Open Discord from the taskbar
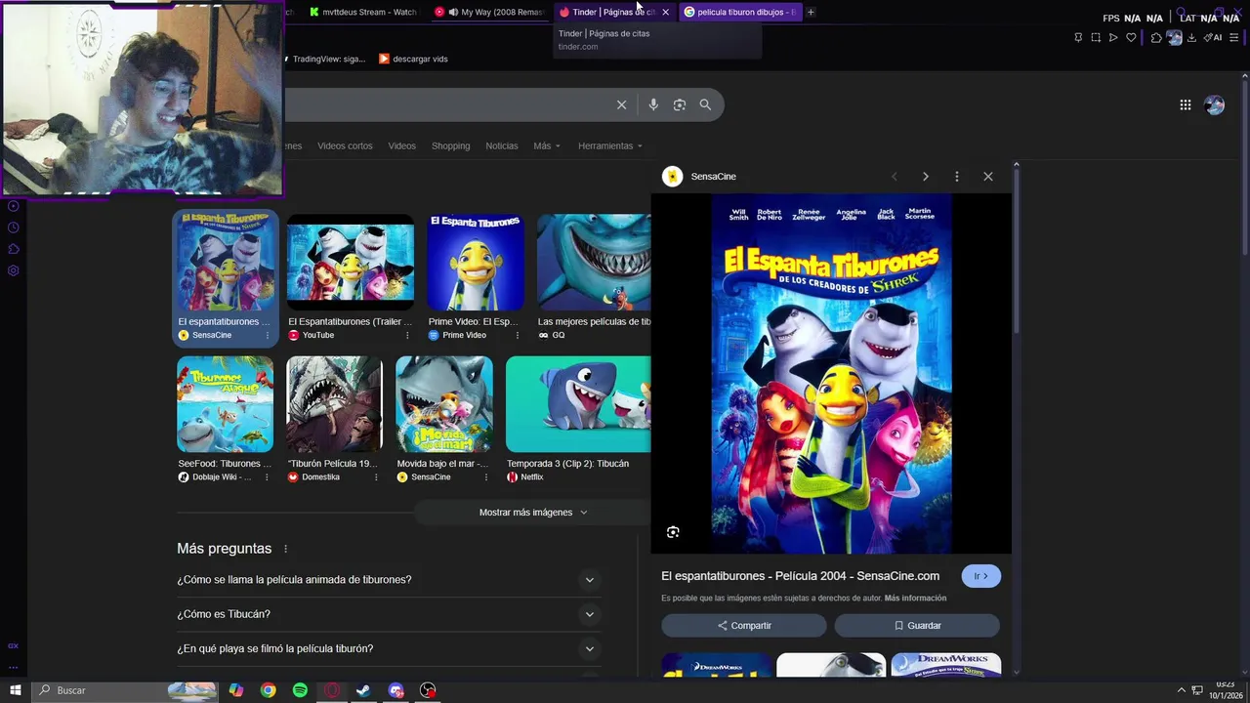 [396, 690]
